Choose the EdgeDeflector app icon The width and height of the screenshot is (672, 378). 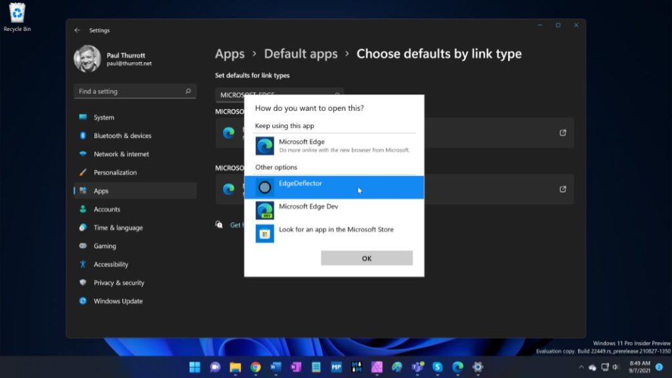[264, 188]
